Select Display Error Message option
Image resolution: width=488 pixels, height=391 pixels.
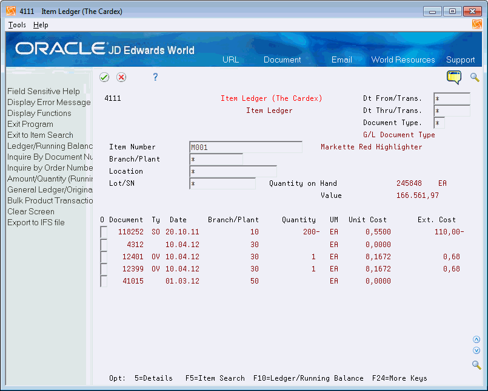pos(49,102)
